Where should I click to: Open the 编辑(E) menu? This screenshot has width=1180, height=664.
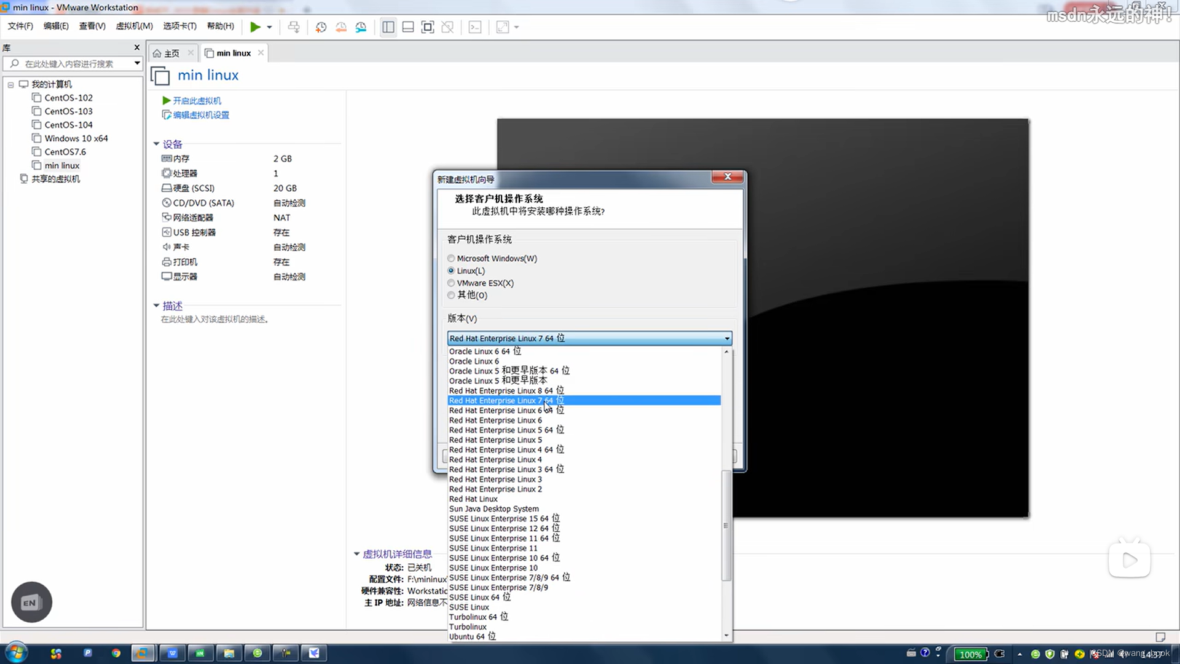56,26
